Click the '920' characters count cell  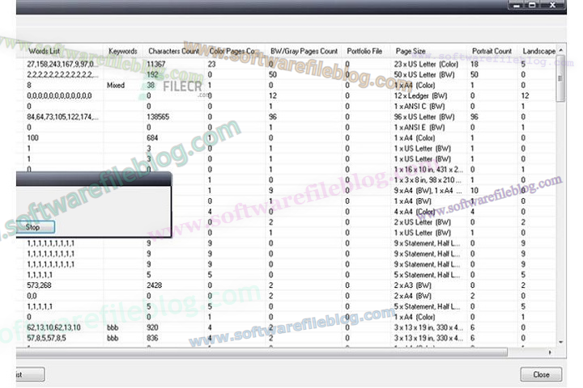tap(152, 327)
